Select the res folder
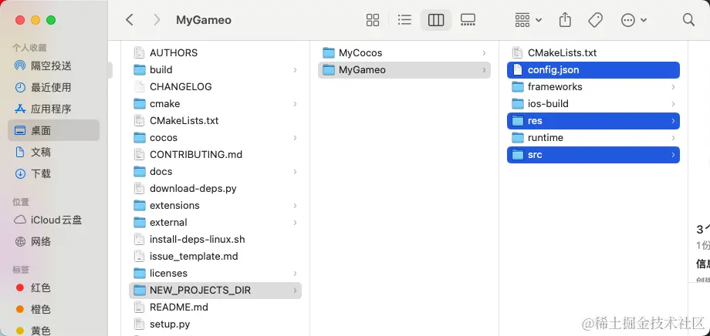710x336 pixels. tap(593, 121)
